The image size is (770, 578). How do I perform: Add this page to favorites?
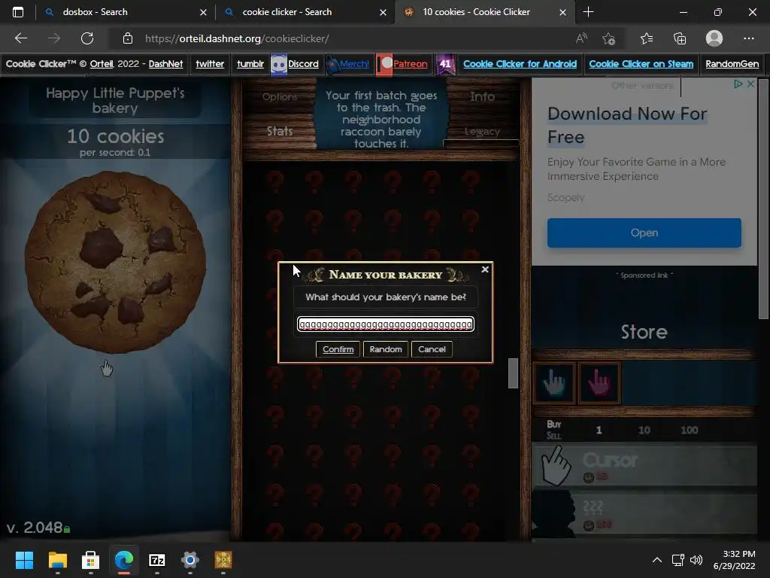[609, 38]
